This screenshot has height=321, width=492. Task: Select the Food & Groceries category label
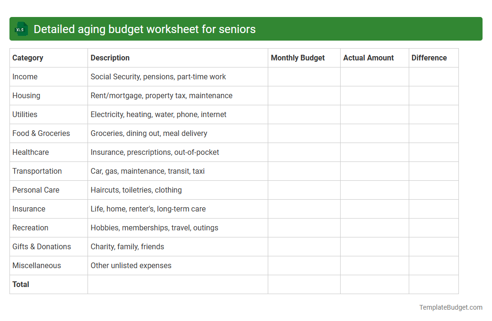tap(41, 133)
